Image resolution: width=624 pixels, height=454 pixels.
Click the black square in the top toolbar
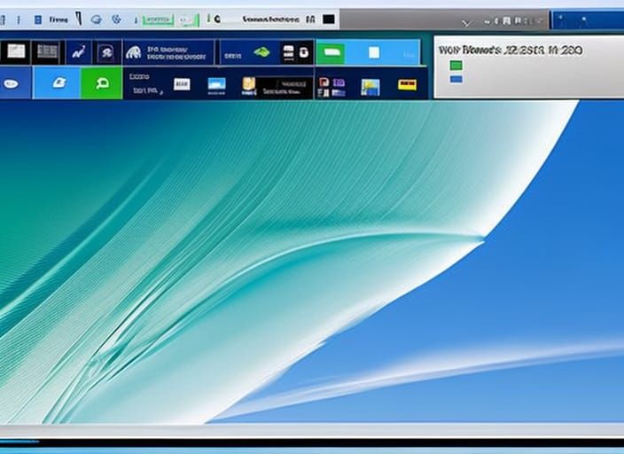coord(329,18)
